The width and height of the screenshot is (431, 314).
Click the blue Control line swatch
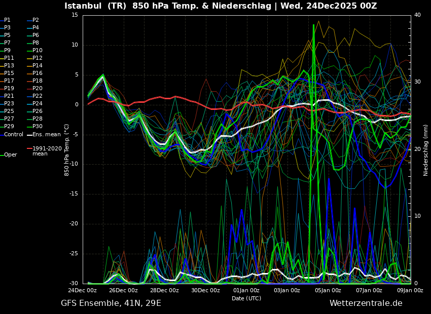(x=2, y=135)
